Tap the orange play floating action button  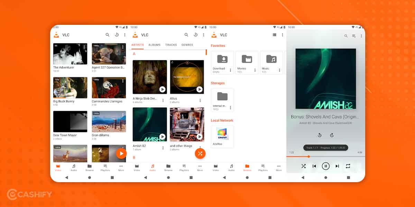pos(121,153)
